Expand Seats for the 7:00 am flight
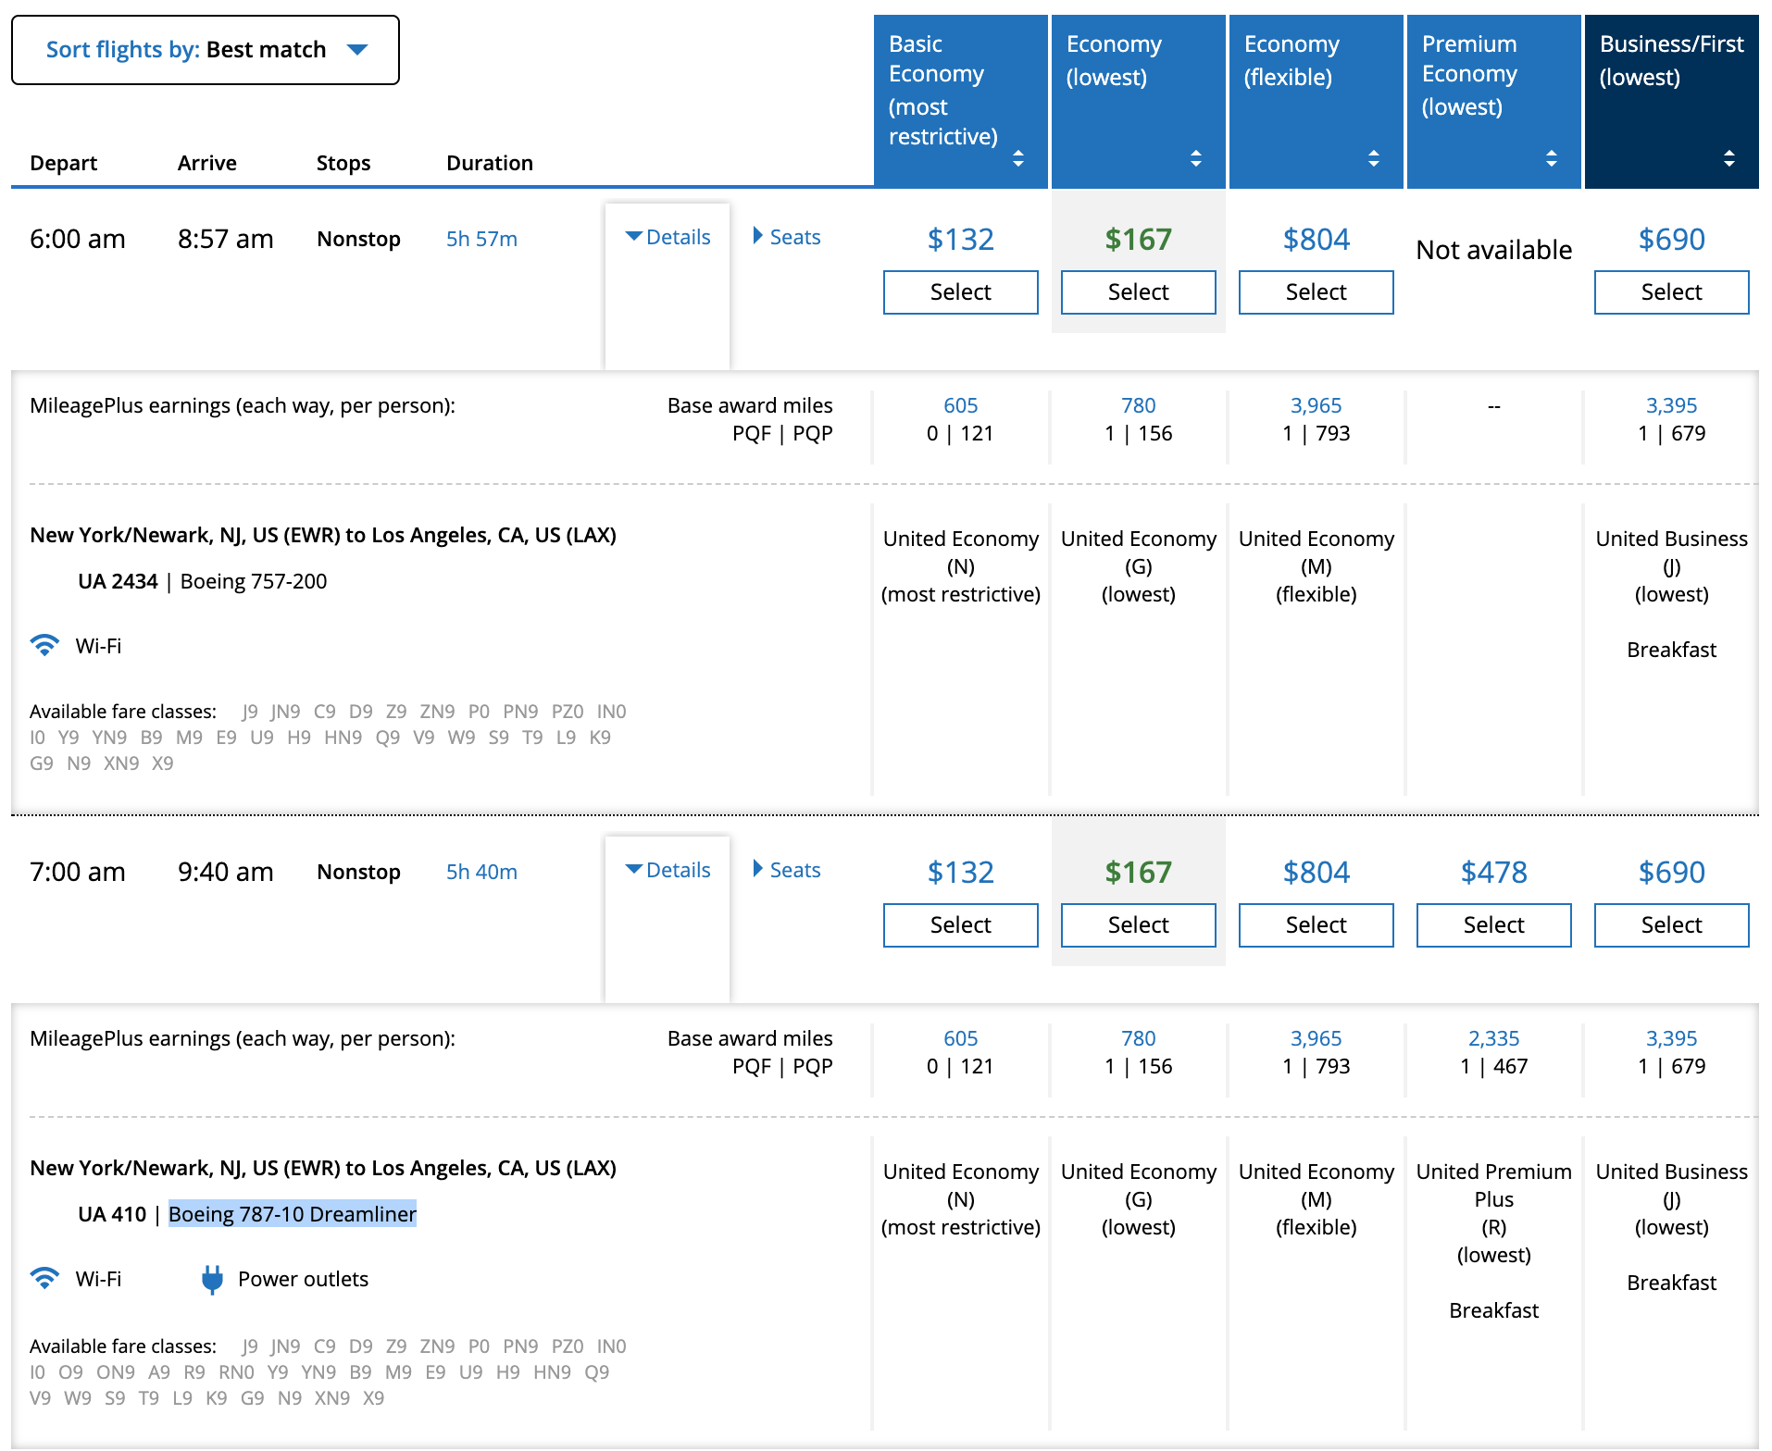This screenshot has width=1772, height=1451. [787, 870]
